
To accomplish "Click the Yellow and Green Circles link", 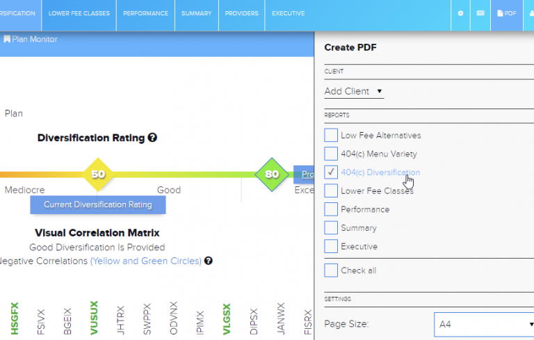I will coord(146,261).
